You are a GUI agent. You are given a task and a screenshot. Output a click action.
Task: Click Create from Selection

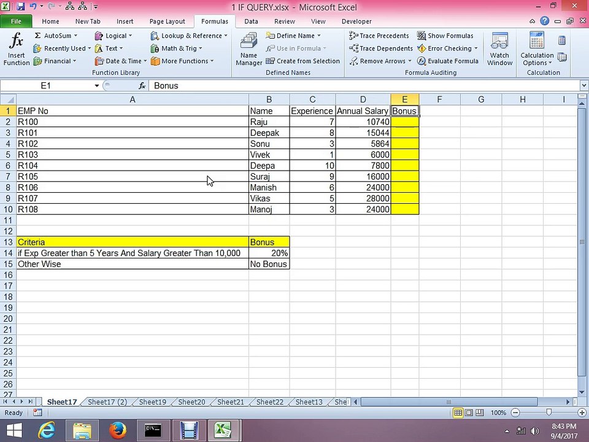(302, 61)
